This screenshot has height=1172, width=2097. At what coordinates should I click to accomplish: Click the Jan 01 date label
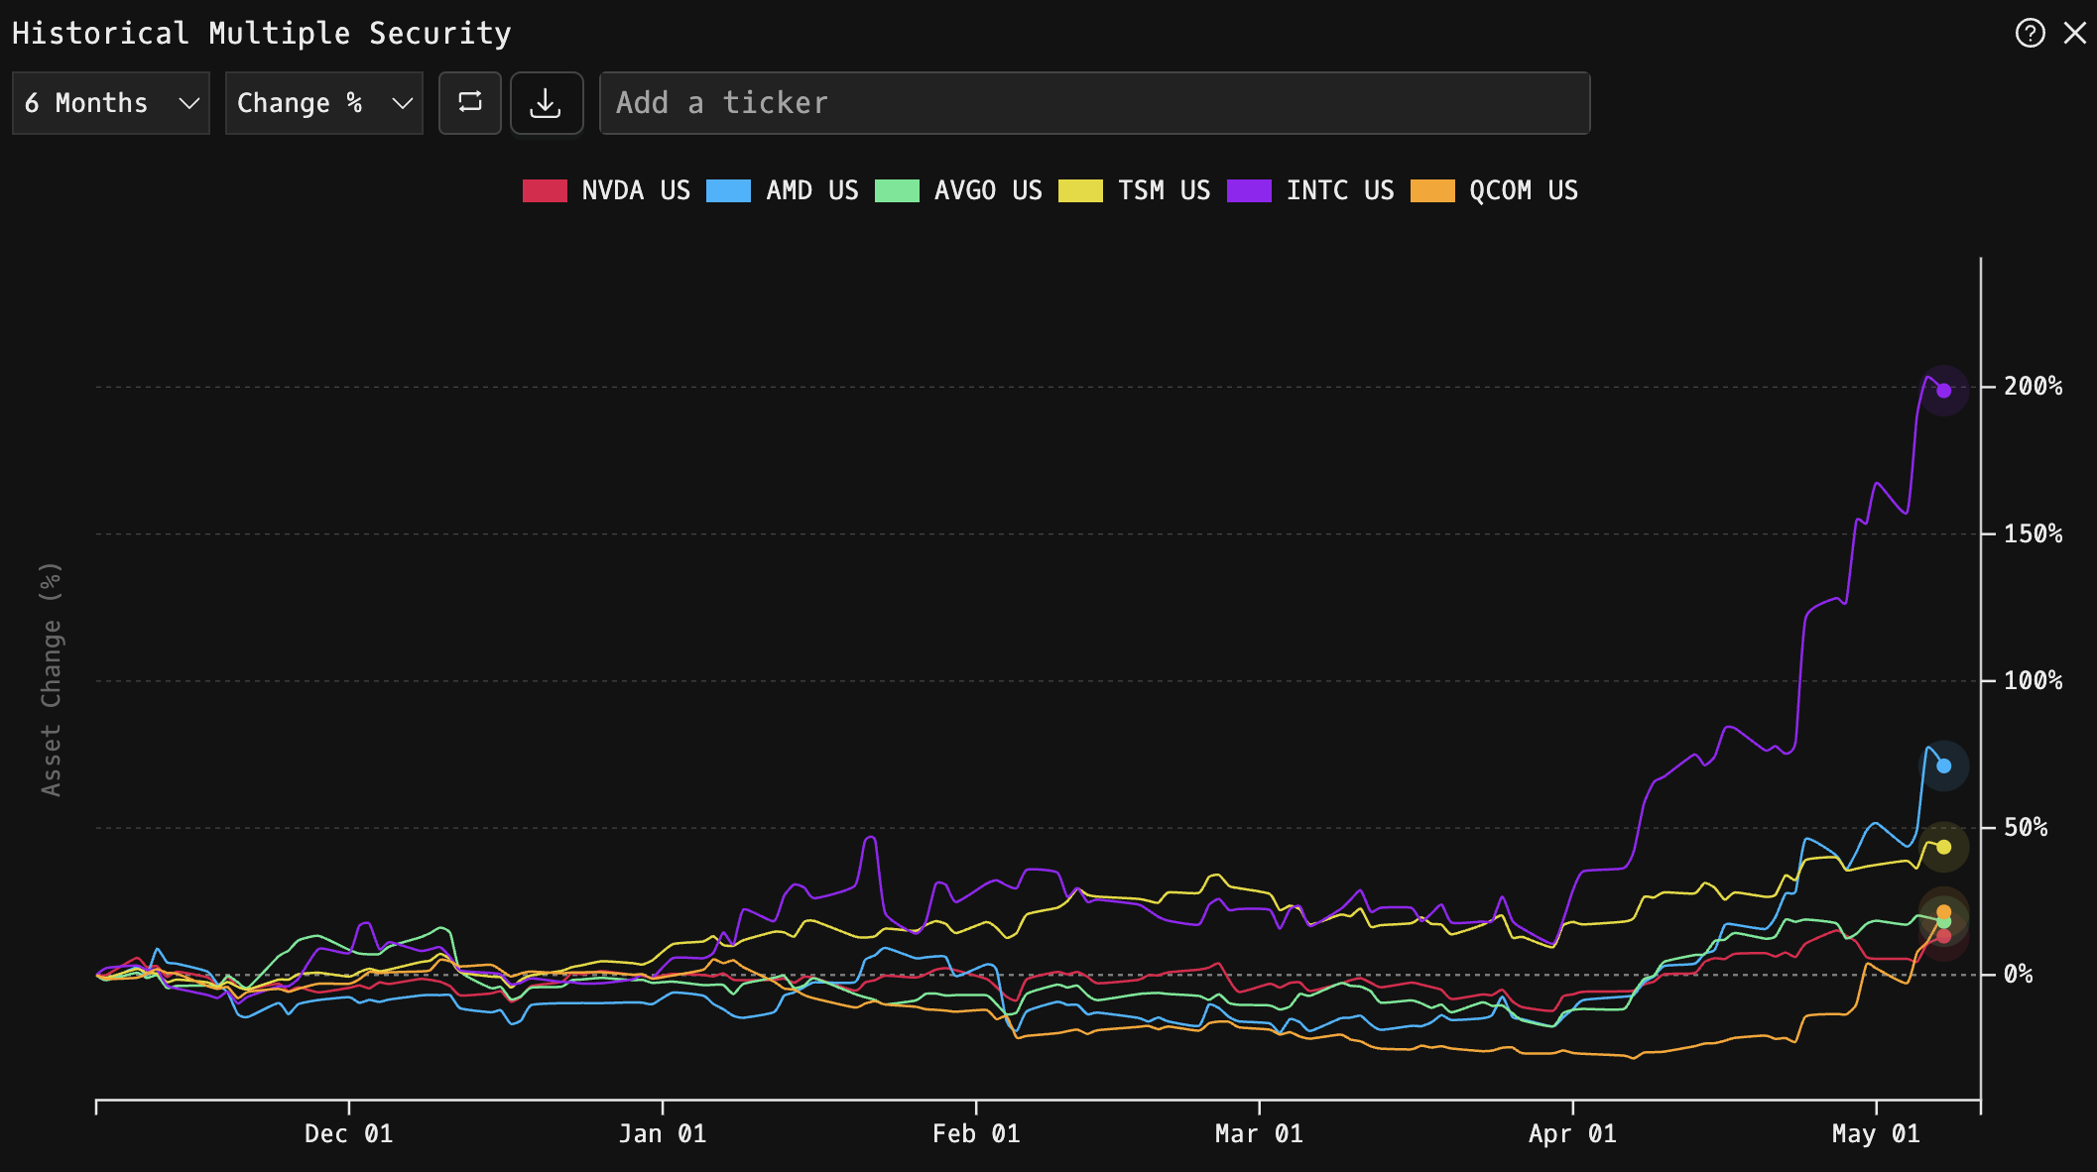tap(663, 1133)
